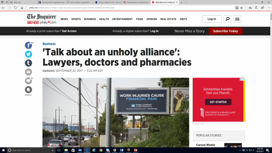
Task: Share article on Tumblr icon
Action: (28, 63)
